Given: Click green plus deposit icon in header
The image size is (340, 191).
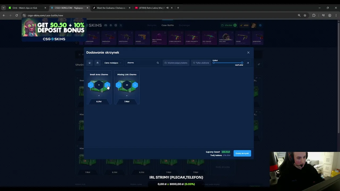Looking at the screenshot, I should (235, 25).
